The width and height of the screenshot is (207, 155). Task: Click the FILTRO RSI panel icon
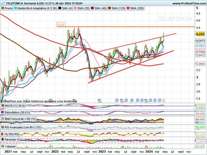(2, 134)
